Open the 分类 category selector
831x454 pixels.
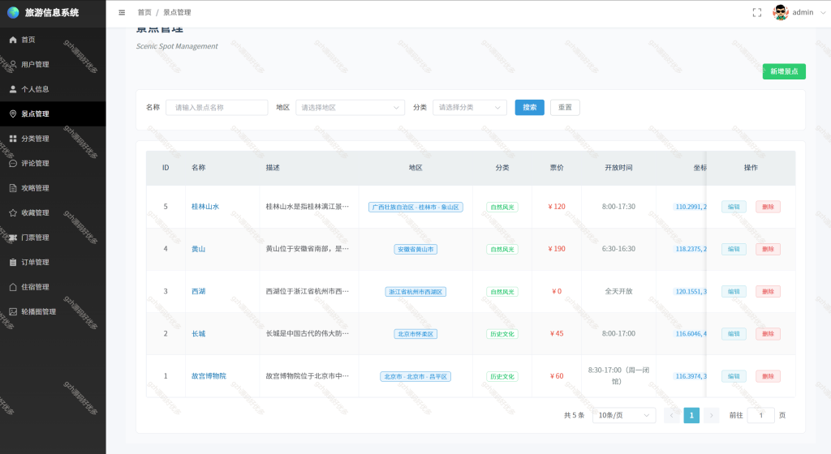pyautogui.click(x=470, y=107)
